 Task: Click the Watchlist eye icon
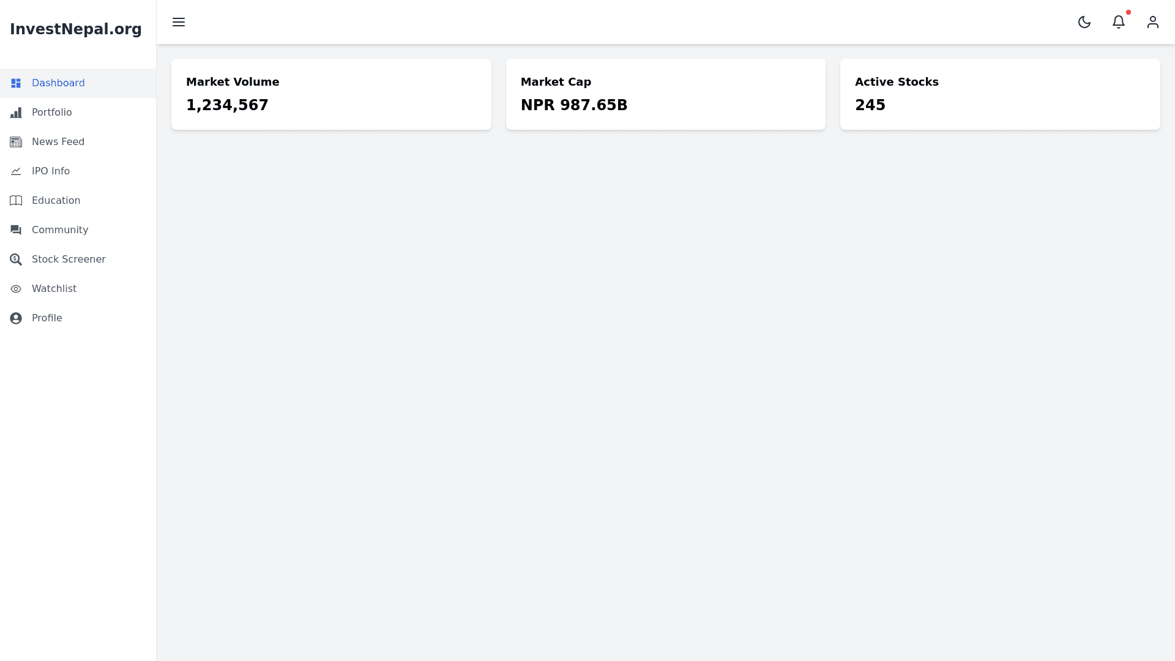16,289
